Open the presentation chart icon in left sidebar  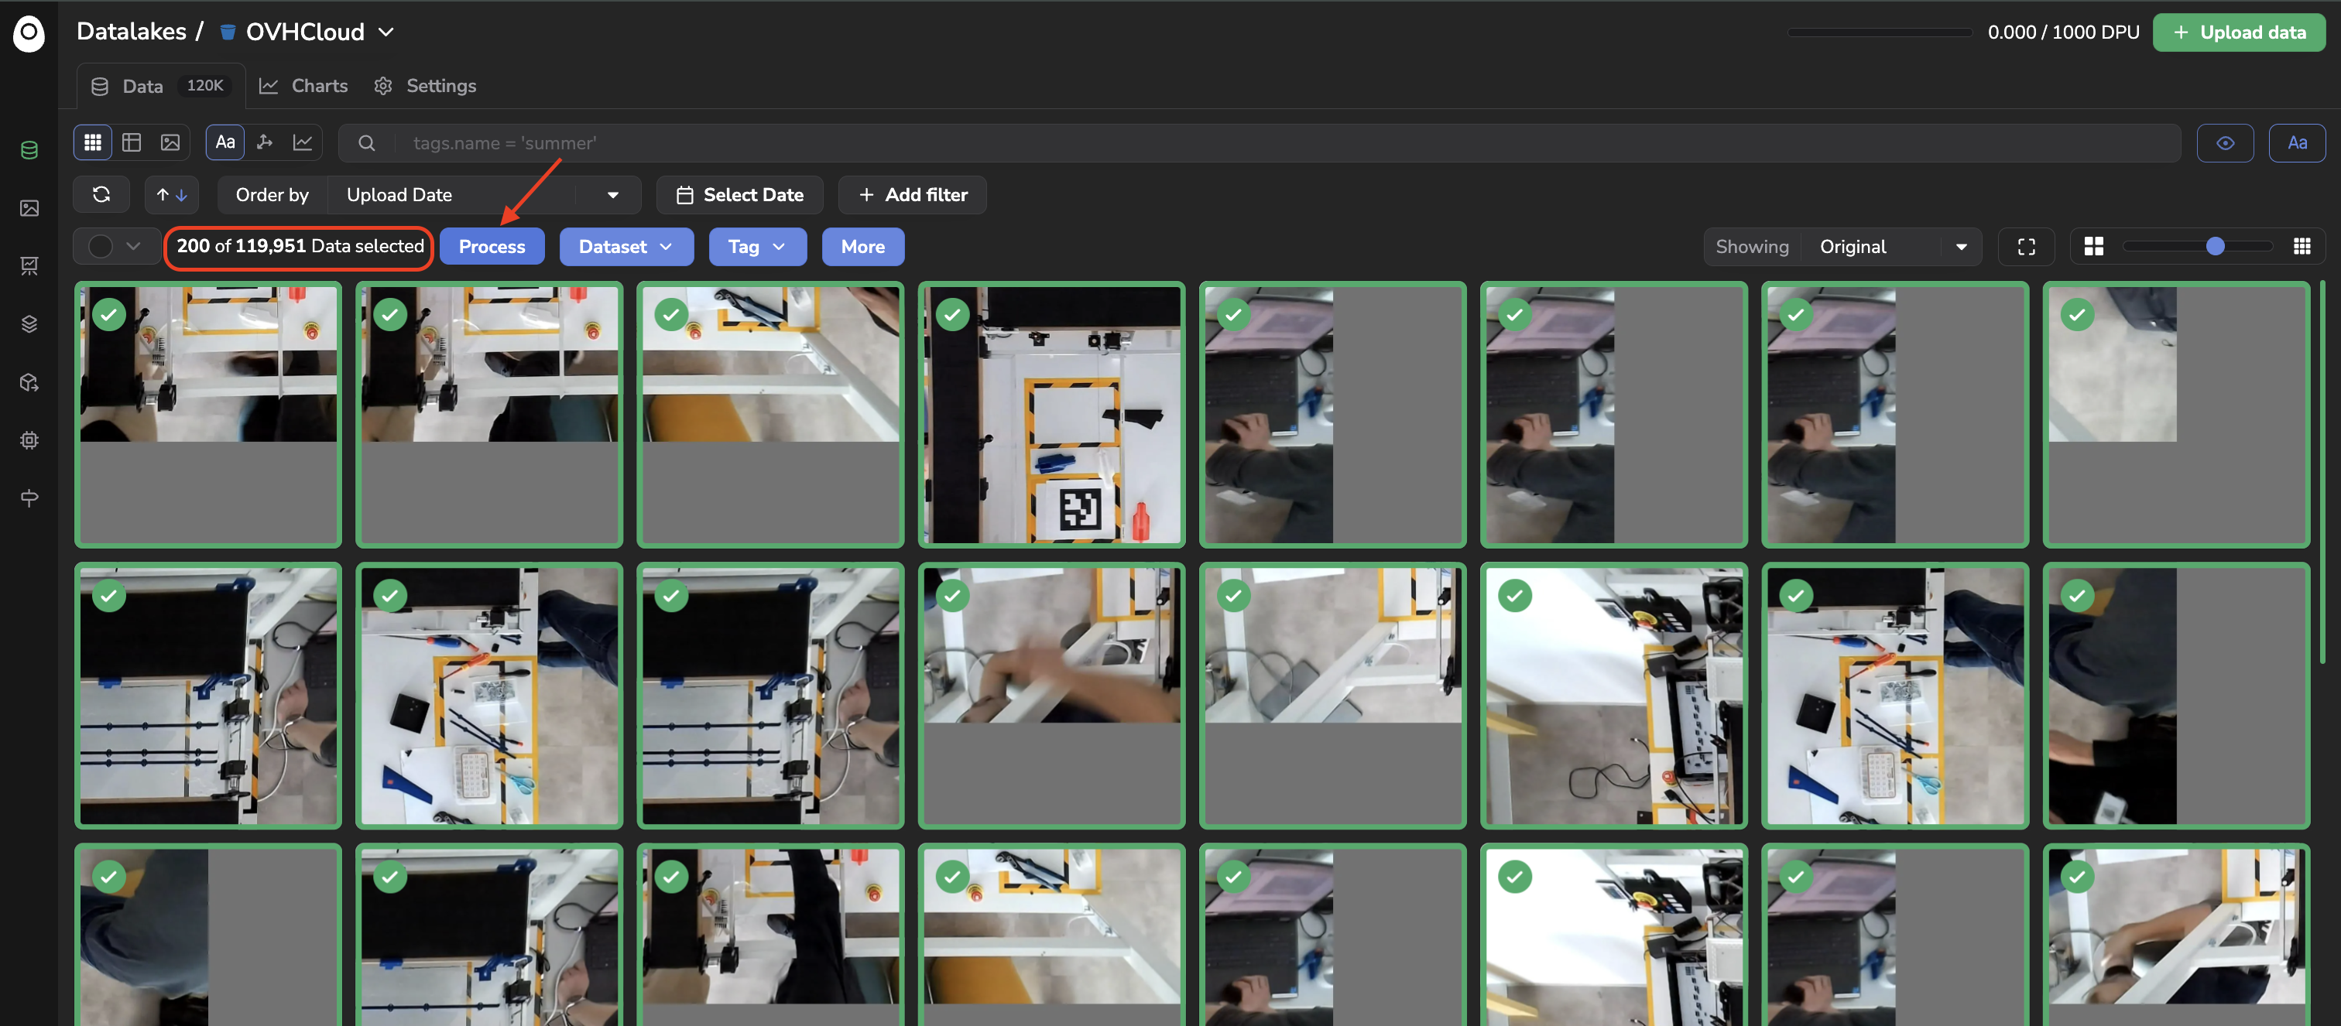[29, 266]
